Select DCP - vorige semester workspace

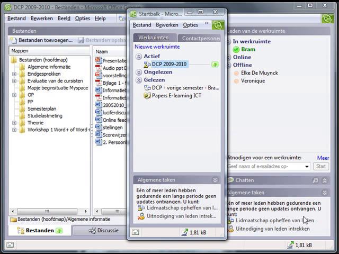[182, 88]
